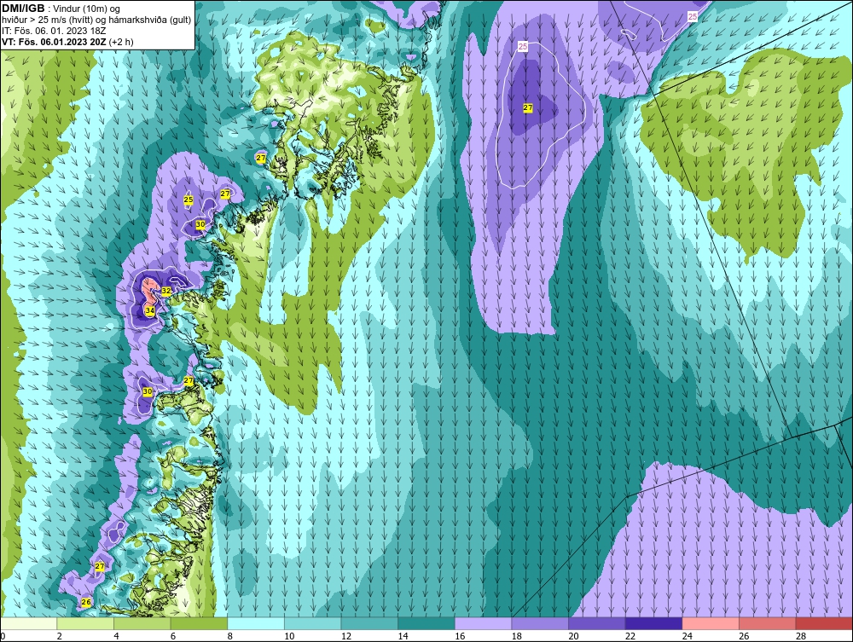The height and width of the screenshot is (642, 853).
Task: Click the legend scale value 10
Action: point(289,636)
